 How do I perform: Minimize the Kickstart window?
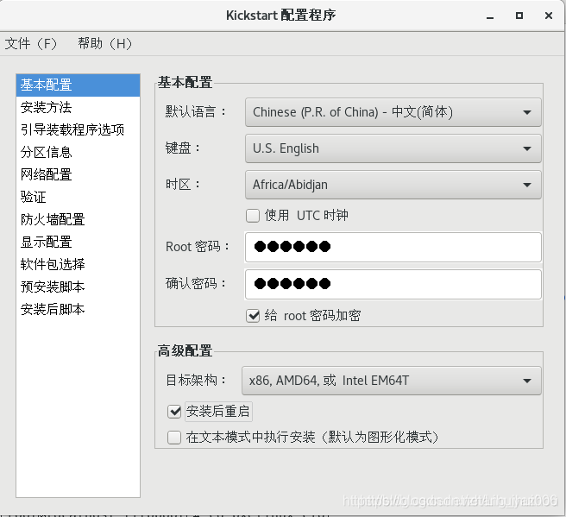pyautogui.click(x=490, y=16)
